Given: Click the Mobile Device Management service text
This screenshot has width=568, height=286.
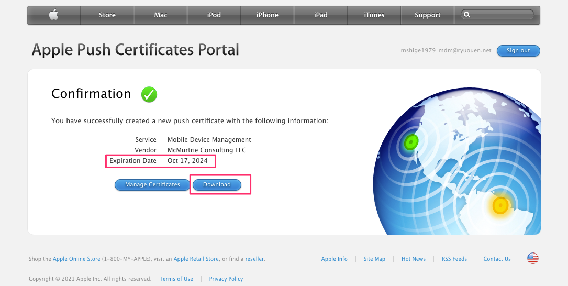Looking at the screenshot, I should 209,139.
